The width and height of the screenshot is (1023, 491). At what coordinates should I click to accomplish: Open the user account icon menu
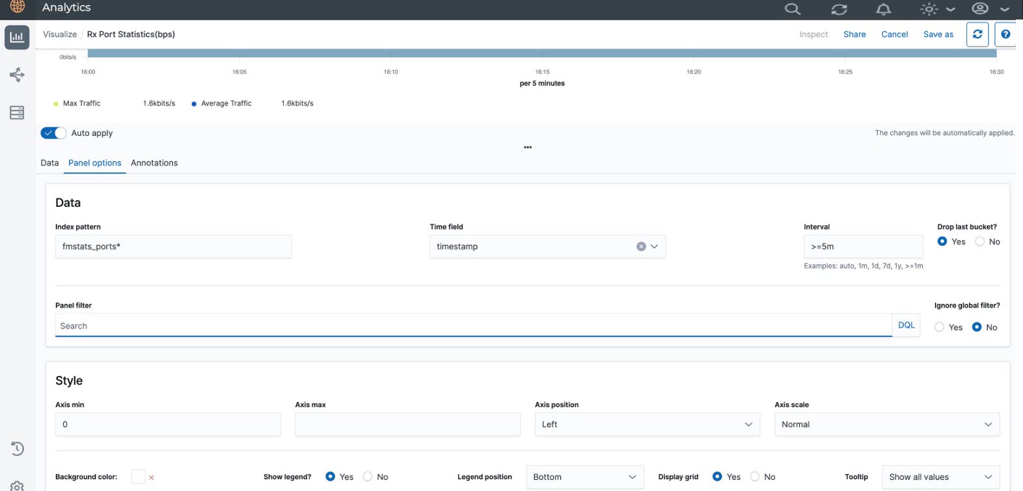click(x=979, y=9)
